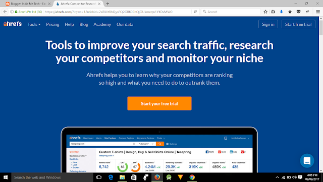Screen dimensions: 323x182
Task: Click the yellow triangle taskbar icon
Action: [x=181, y=177]
